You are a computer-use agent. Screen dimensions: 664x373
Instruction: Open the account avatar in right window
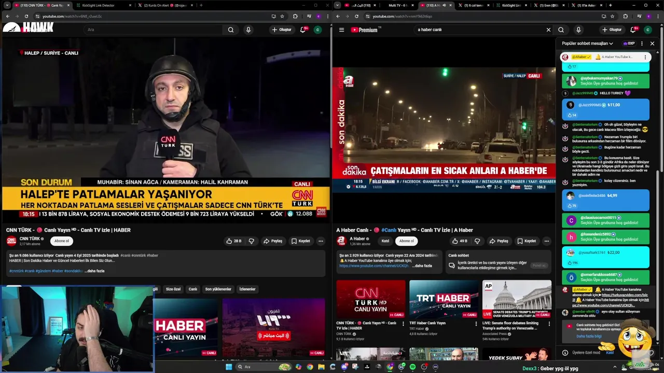point(648,30)
